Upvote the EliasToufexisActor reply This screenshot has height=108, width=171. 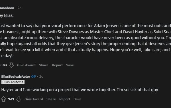coord(4,99)
